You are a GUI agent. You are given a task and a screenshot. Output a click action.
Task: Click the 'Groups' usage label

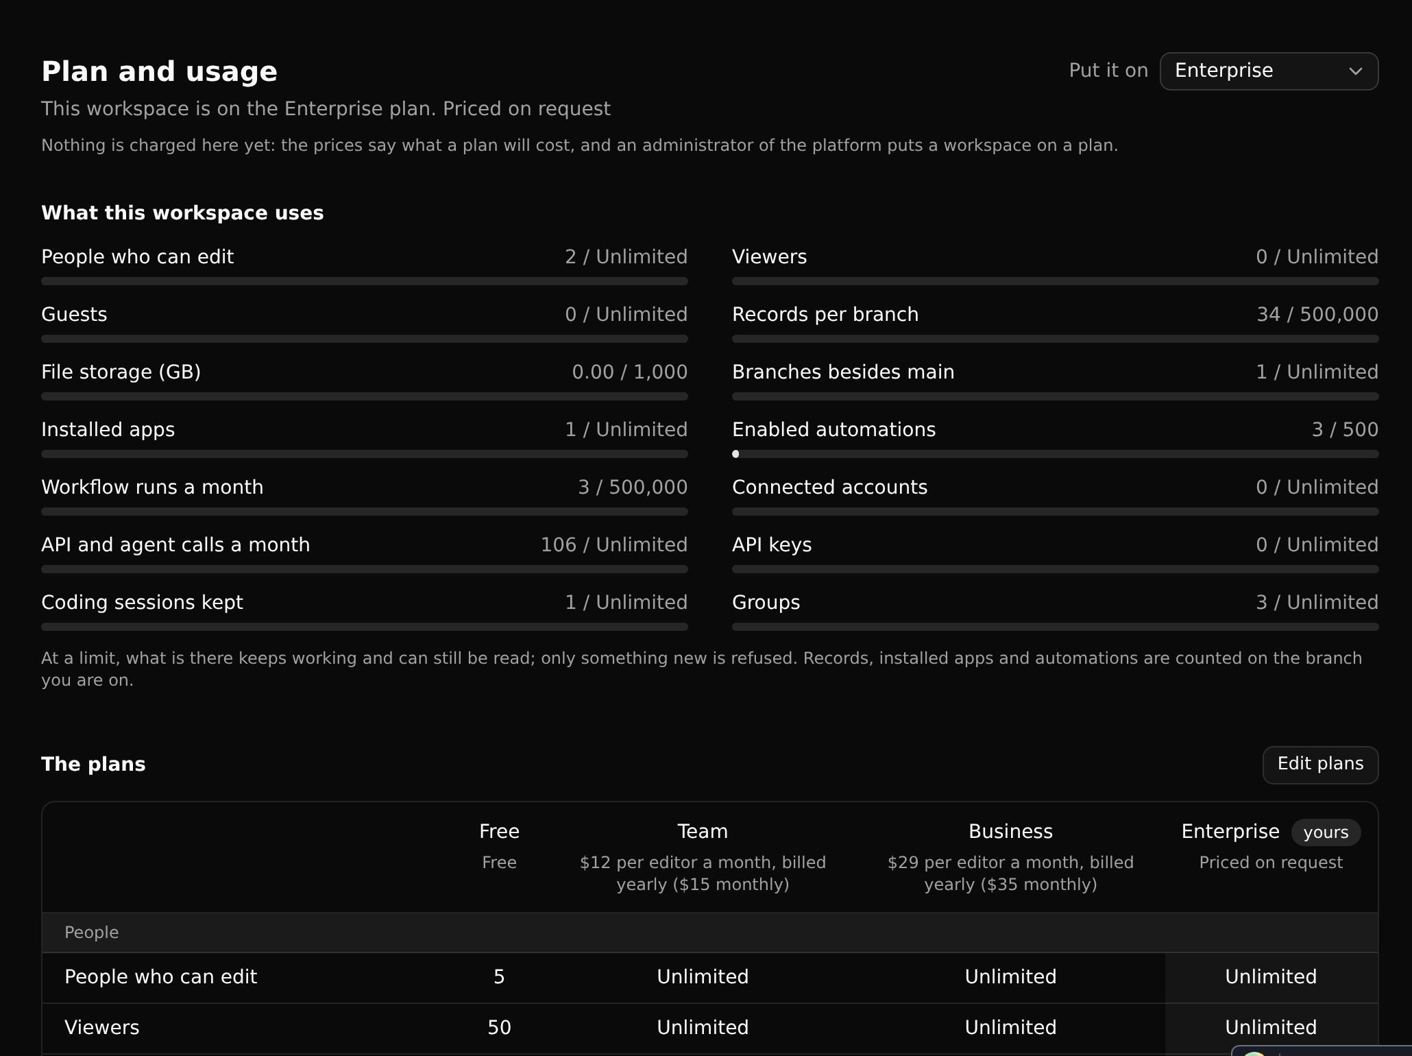(x=766, y=602)
